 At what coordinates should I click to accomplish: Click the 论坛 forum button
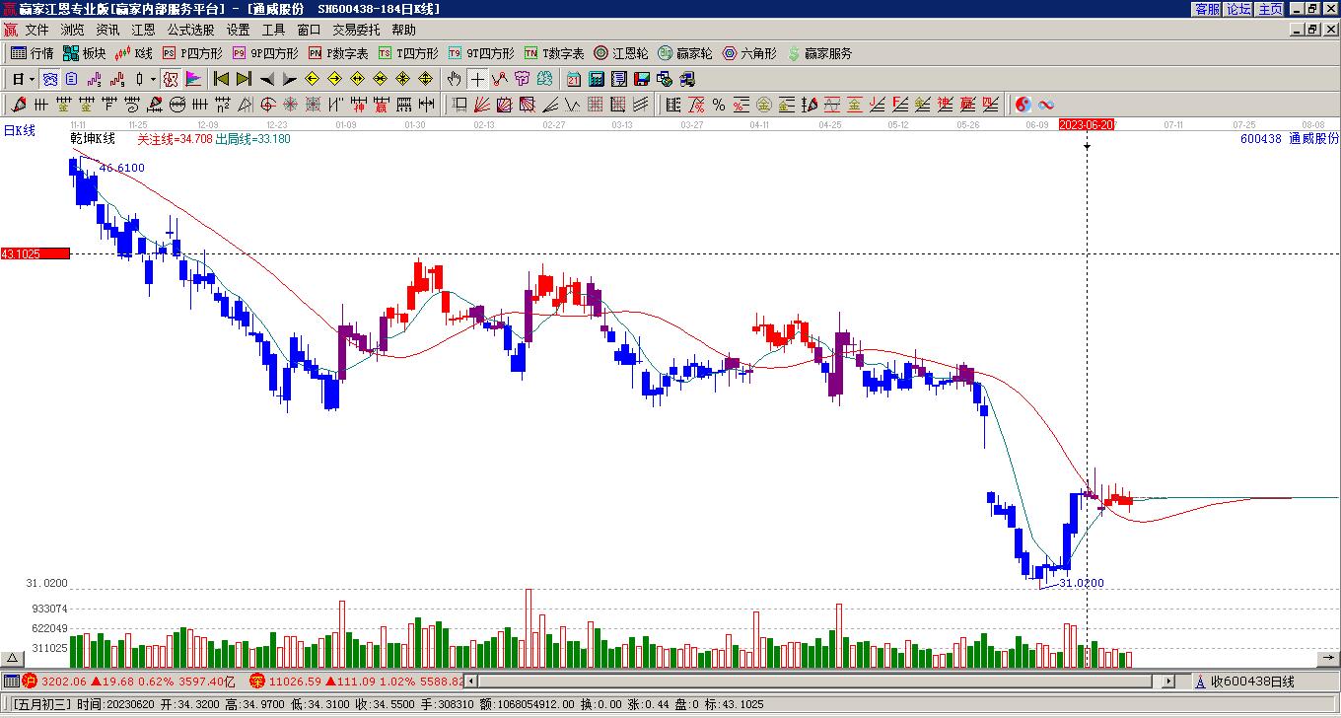pos(1238,9)
